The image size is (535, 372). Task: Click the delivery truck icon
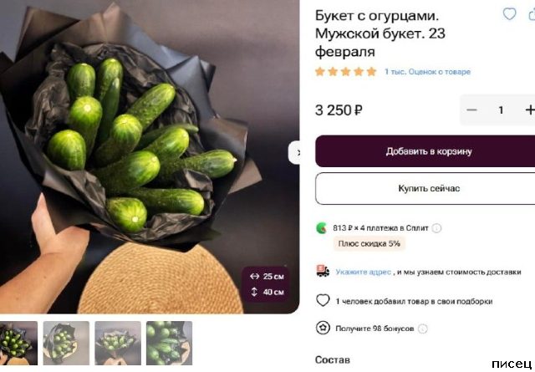[x=323, y=271]
